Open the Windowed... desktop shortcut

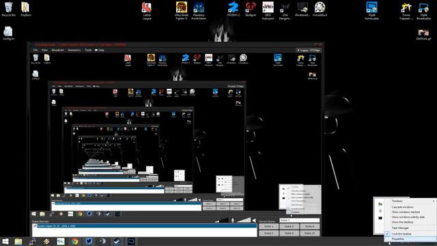[302, 9]
